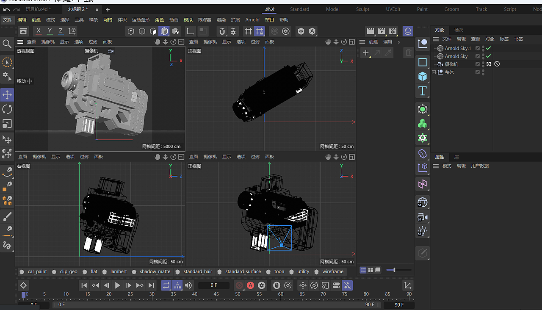This screenshot has height=310, width=542.
Task: Open the render settings icon
Action: coord(393,31)
